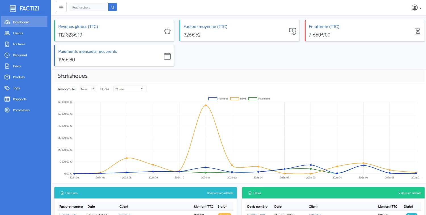Click the piggy bank icon on Revenus global

[x=167, y=31]
